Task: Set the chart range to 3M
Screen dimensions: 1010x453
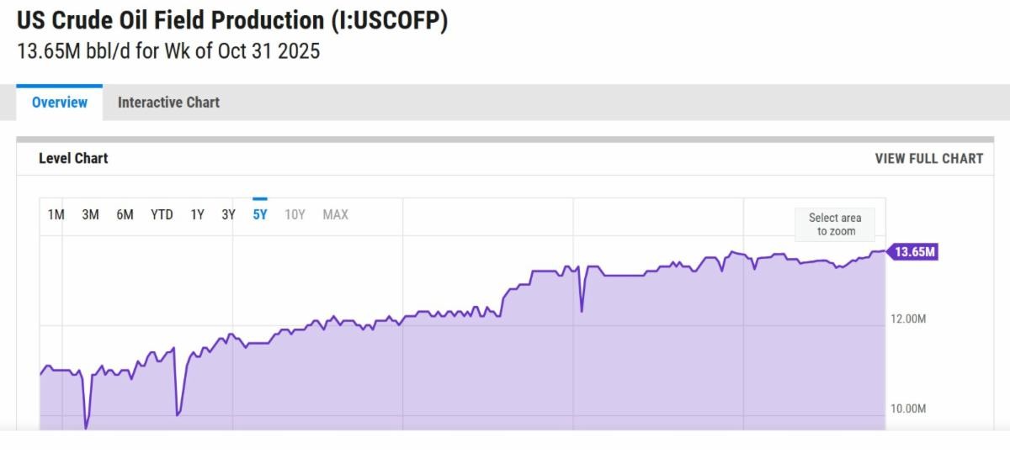Action: 90,214
